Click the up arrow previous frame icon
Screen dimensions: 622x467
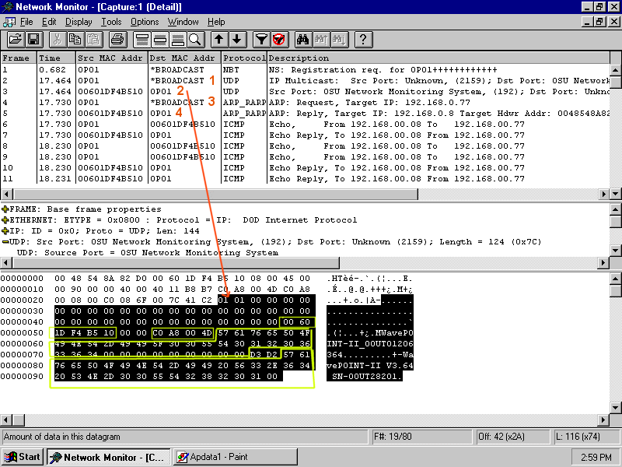[219, 40]
